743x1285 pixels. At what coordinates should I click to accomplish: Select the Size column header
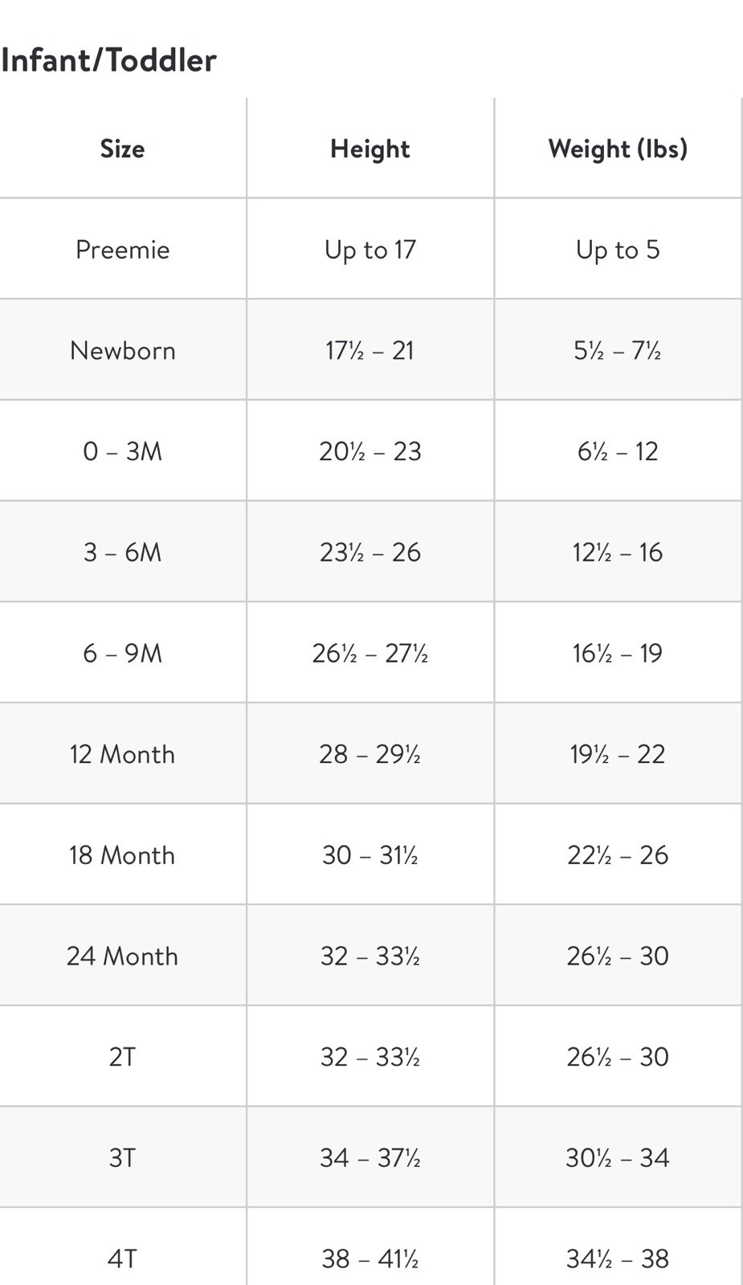[x=122, y=149]
